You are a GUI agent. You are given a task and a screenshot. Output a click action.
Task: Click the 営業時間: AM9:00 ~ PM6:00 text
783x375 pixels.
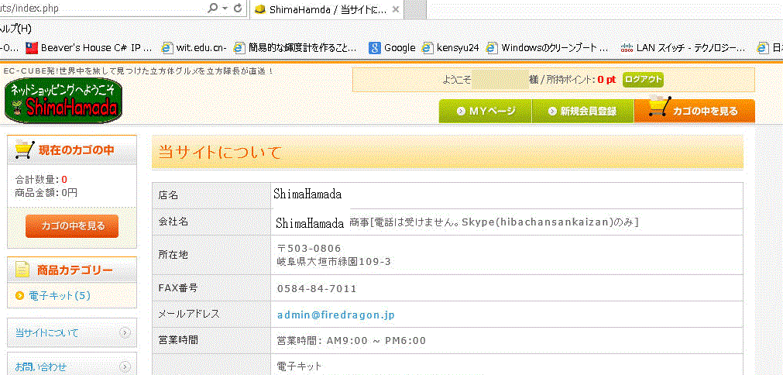352,341
